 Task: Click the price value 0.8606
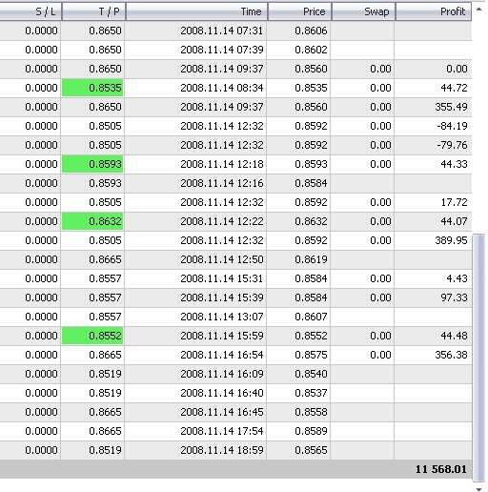[x=311, y=31]
